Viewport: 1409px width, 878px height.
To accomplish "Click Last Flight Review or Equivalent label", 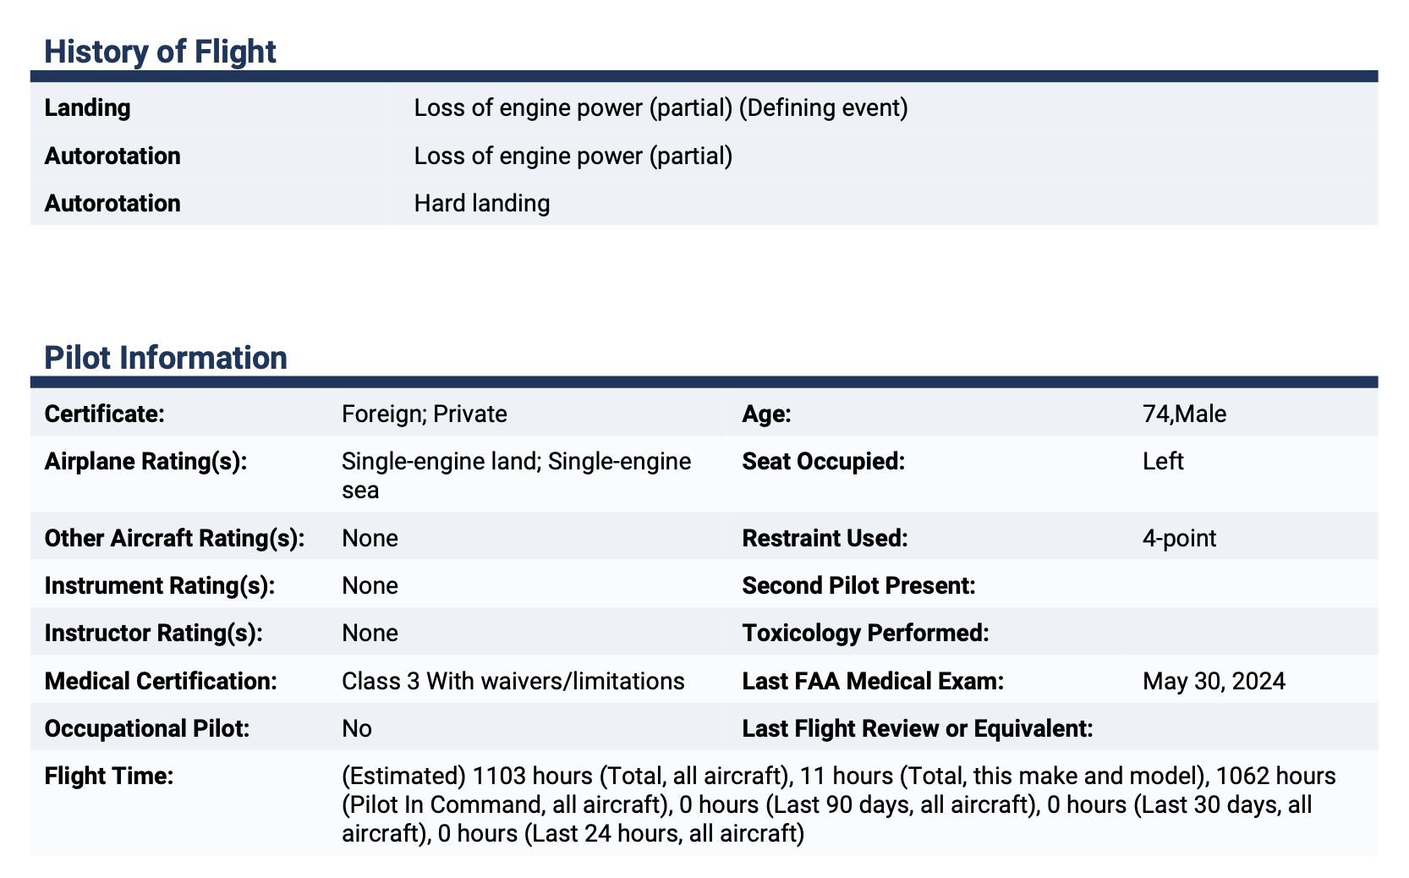I will [918, 728].
